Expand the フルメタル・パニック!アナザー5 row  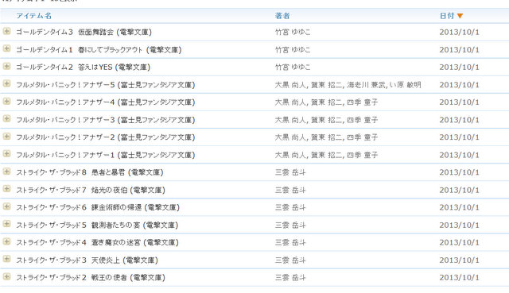pyautogui.click(x=6, y=83)
